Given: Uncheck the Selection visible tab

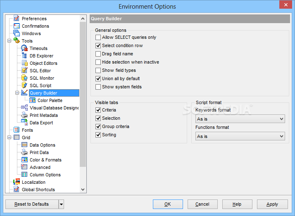Looking at the screenshot, I should tap(98, 119).
